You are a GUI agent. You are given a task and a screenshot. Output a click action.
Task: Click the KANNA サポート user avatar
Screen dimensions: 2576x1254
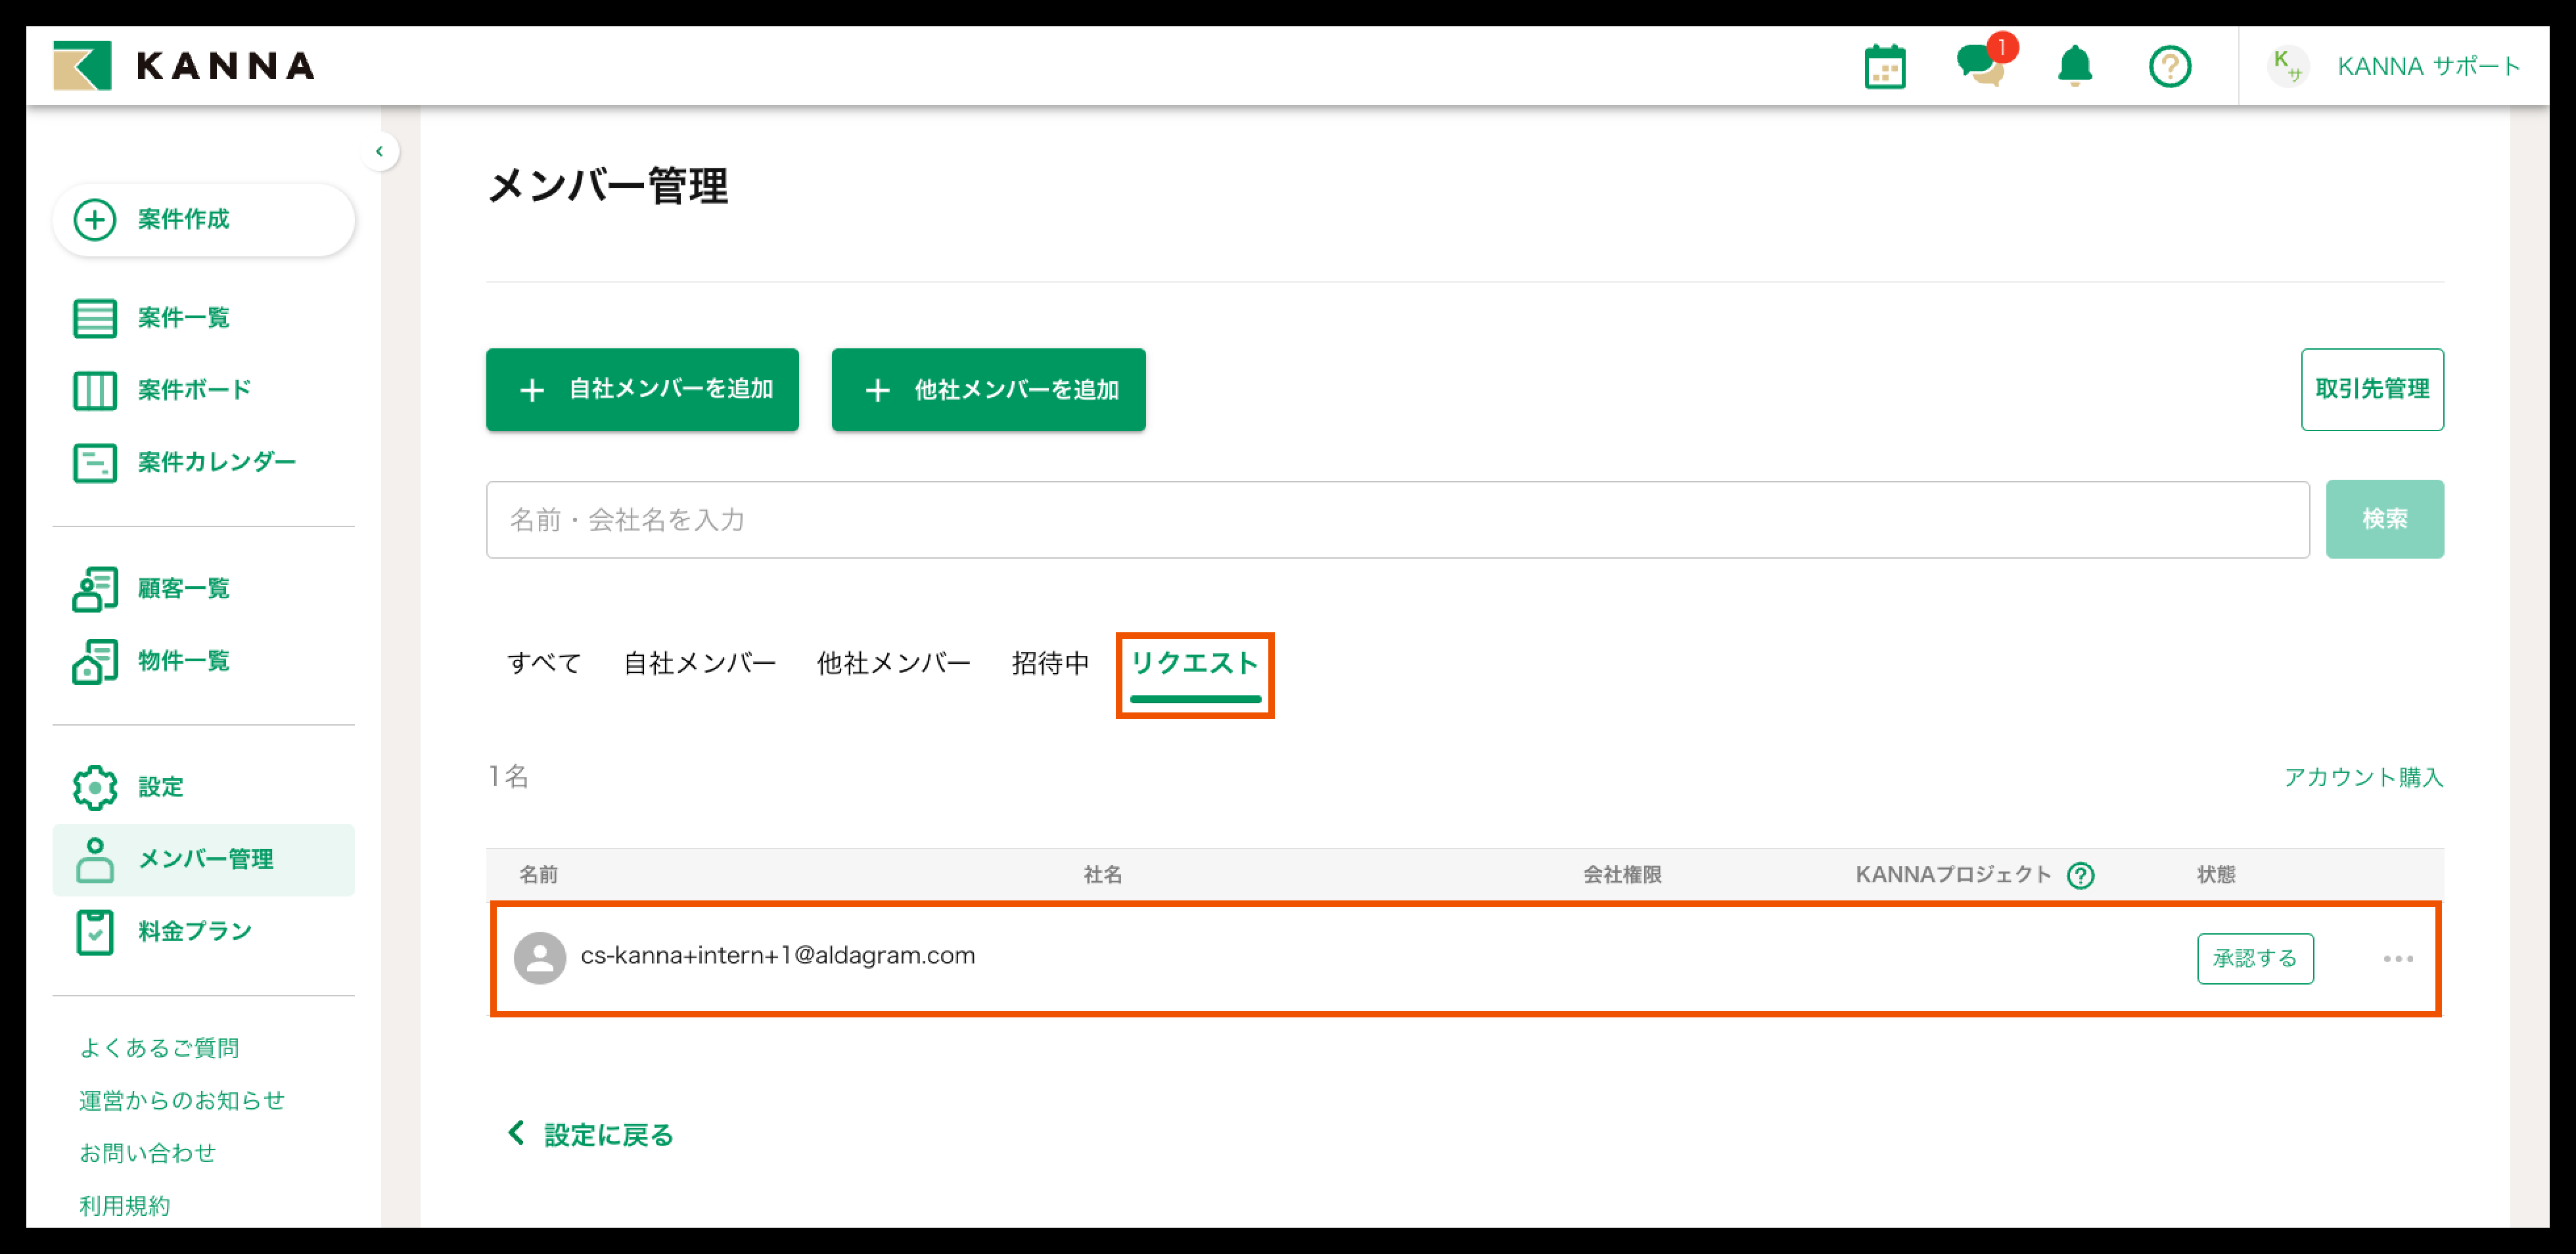[x=2288, y=66]
